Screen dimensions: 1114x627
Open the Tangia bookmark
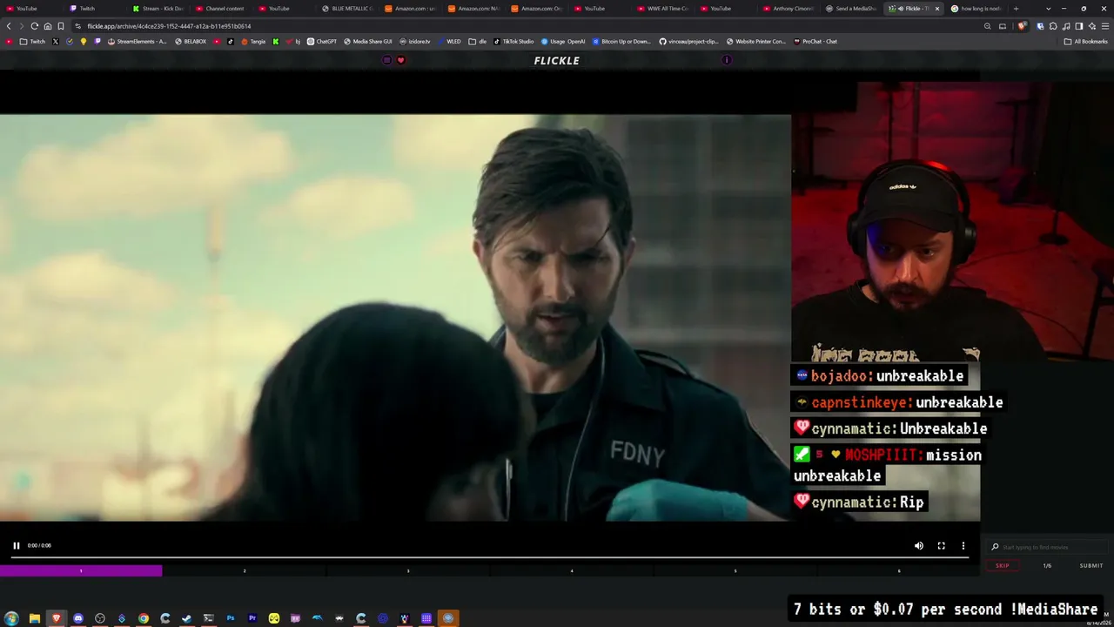pyautogui.click(x=253, y=41)
